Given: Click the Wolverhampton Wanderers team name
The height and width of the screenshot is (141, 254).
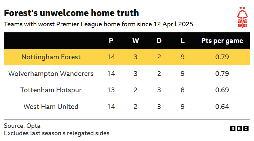Looking at the screenshot, I should coord(51,74).
